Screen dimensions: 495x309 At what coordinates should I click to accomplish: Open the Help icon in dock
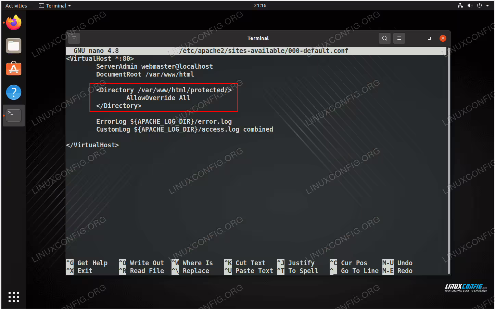14,92
